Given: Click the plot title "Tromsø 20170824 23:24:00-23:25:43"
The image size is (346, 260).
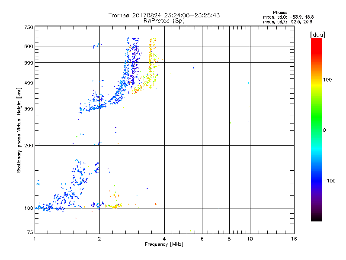Looking at the screenshot, I should [164, 15].
